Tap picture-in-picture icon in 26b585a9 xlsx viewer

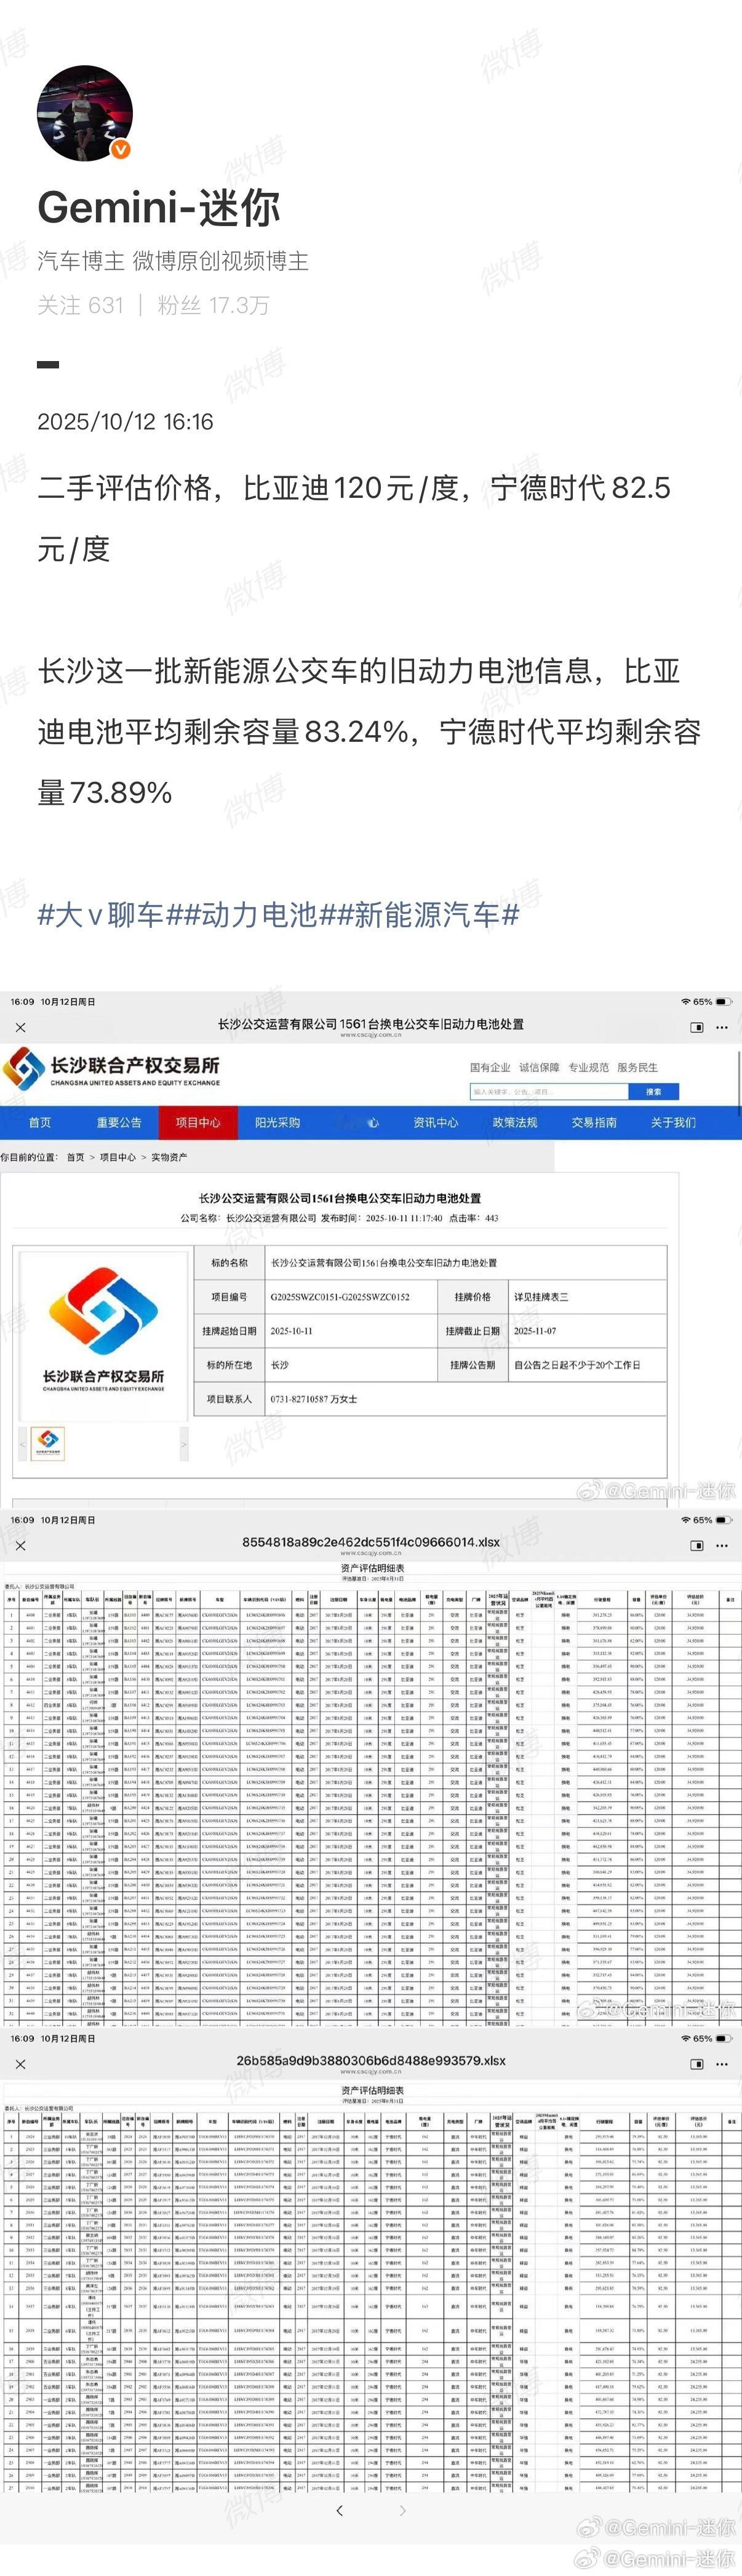pyautogui.click(x=697, y=2063)
